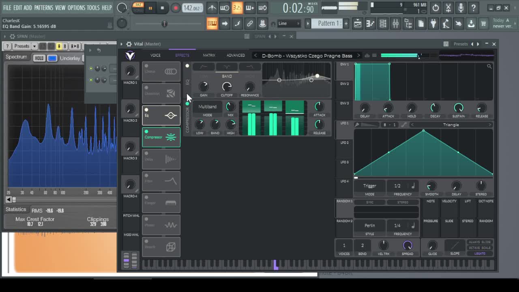The width and height of the screenshot is (519, 292).
Task: Select the LFO paint brush tool
Action: pyautogui.click(x=357, y=125)
